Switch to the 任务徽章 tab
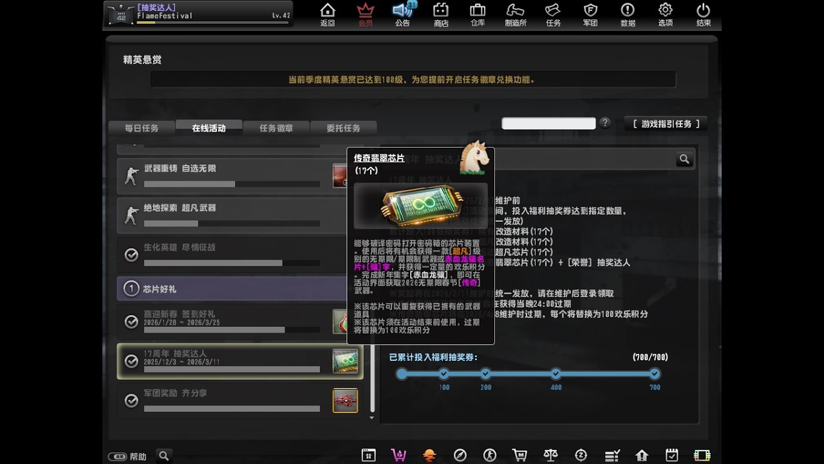 tap(276, 128)
